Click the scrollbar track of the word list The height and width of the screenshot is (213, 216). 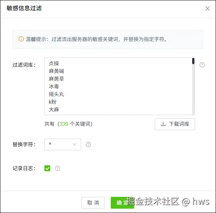(x=193, y=88)
